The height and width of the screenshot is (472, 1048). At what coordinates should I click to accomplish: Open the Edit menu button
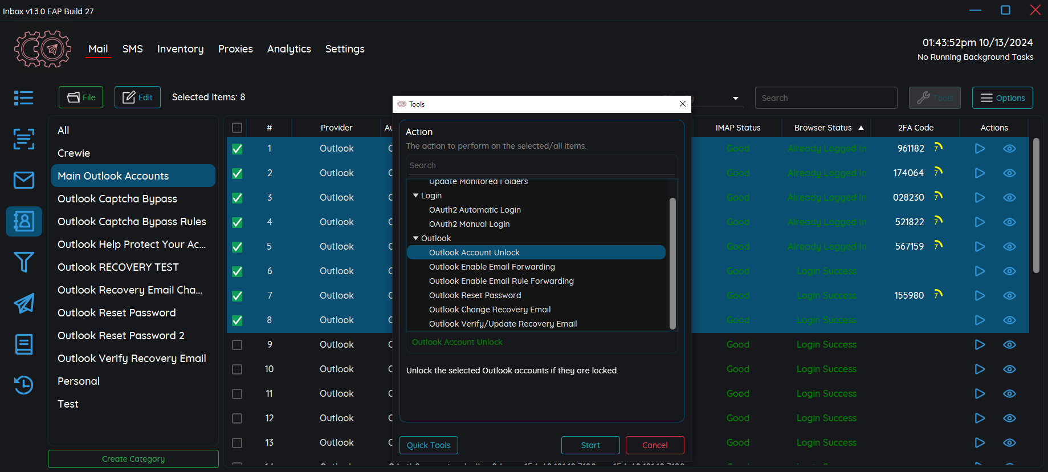point(137,97)
